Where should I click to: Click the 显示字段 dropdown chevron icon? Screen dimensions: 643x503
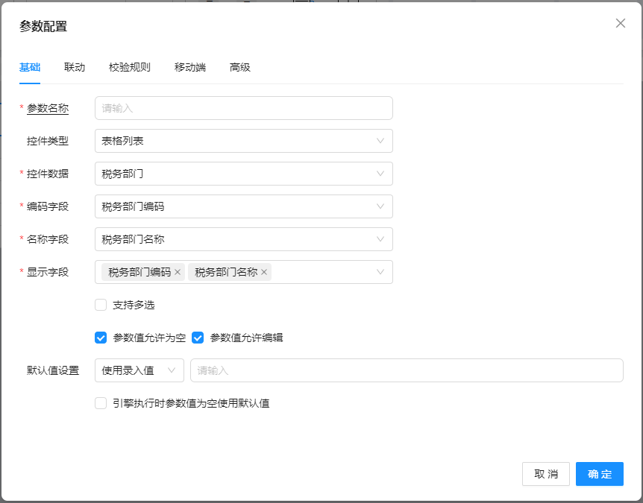click(x=380, y=272)
